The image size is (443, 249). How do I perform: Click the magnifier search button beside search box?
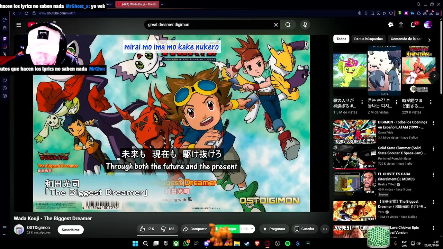[x=288, y=25]
